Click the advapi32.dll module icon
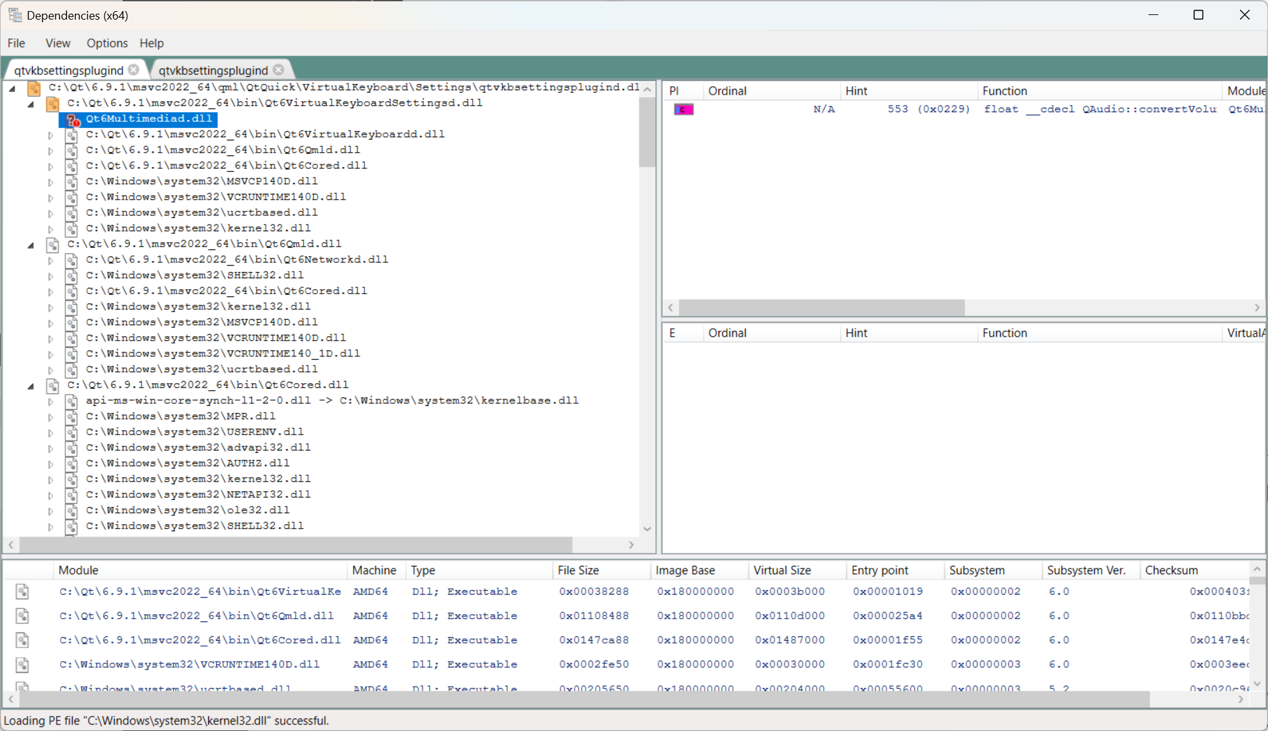Image resolution: width=1268 pixels, height=731 pixels. click(72, 448)
